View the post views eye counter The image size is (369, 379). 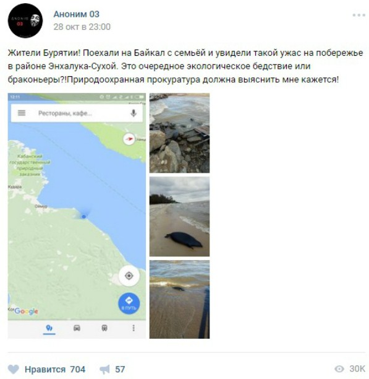(x=350, y=368)
